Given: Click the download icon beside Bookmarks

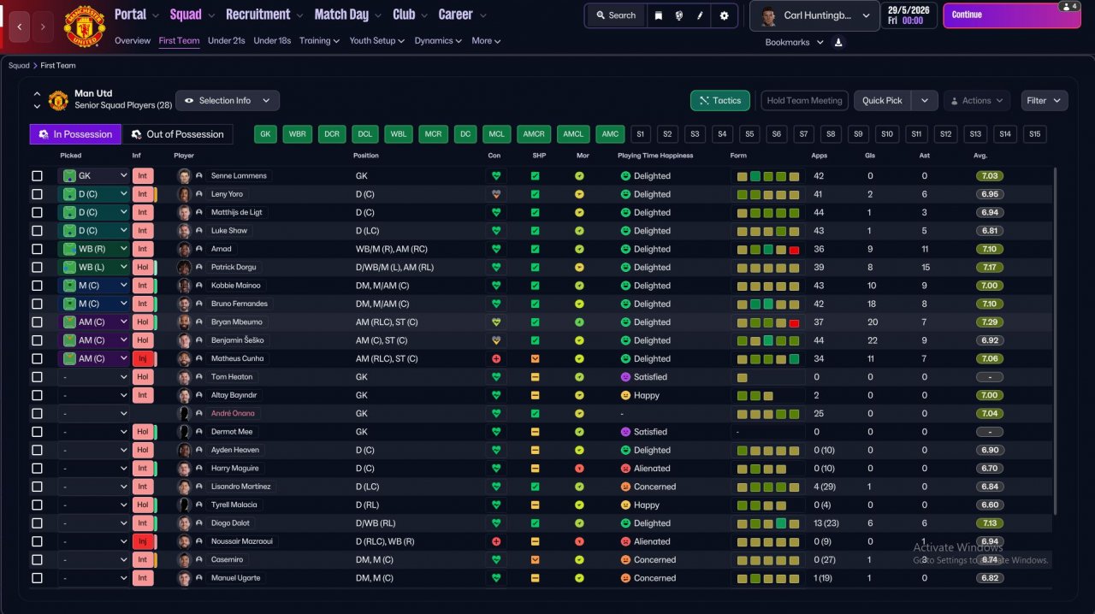Looking at the screenshot, I should tap(838, 42).
